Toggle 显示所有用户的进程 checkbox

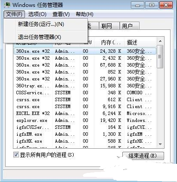click(x=16, y=155)
